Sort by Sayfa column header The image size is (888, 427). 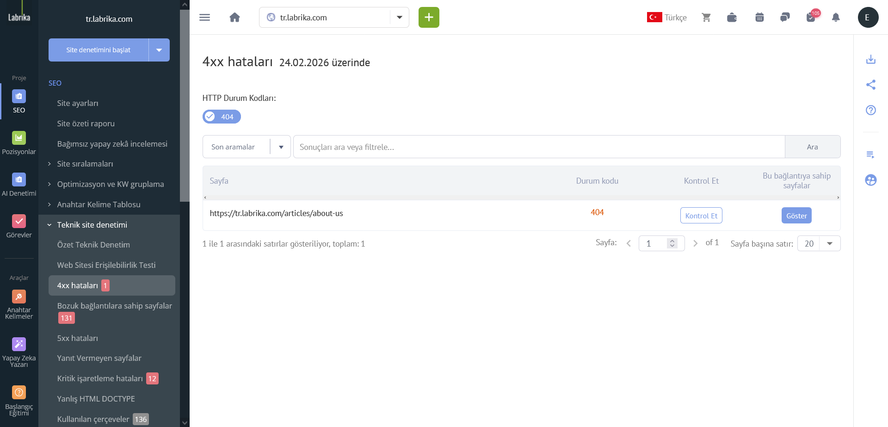[x=219, y=181]
